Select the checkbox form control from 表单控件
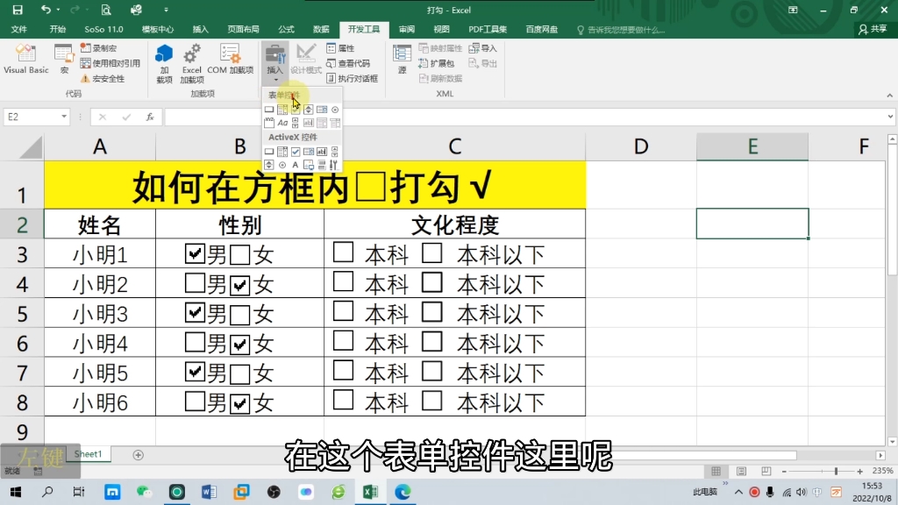This screenshot has width=898, height=505. 296,108
